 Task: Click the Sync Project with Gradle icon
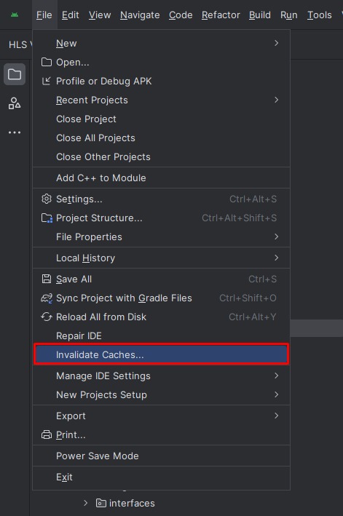47,298
